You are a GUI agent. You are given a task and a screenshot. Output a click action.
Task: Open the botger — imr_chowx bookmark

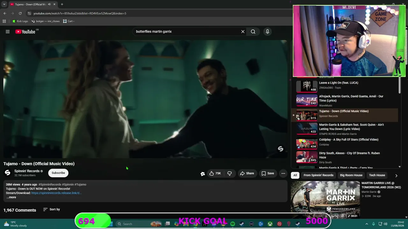46,21
